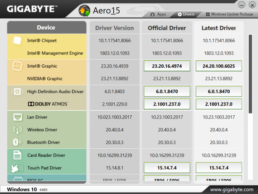Click installed audio version 6.0.1.8403
The image size is (258, 194).
click(x=115, y=91)
